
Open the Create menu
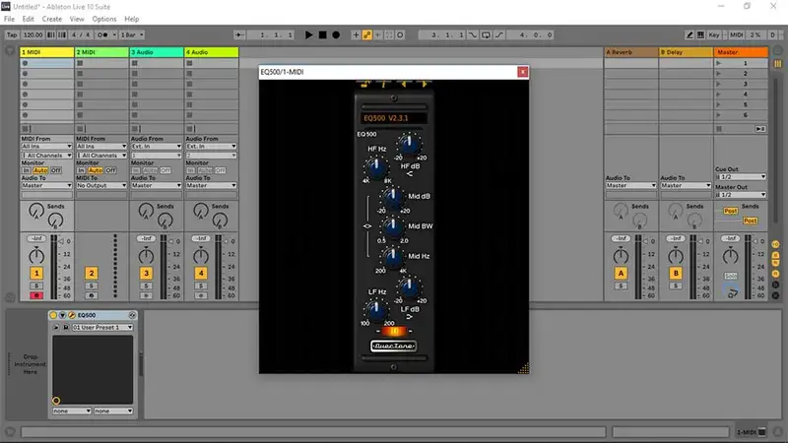52,19
